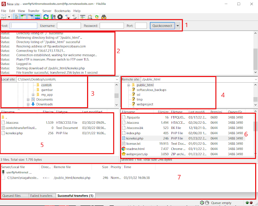This screenshot has width=258, height=206.
Task: Select the softaculous_backups remote folder
Action: [x=152, y=90]
